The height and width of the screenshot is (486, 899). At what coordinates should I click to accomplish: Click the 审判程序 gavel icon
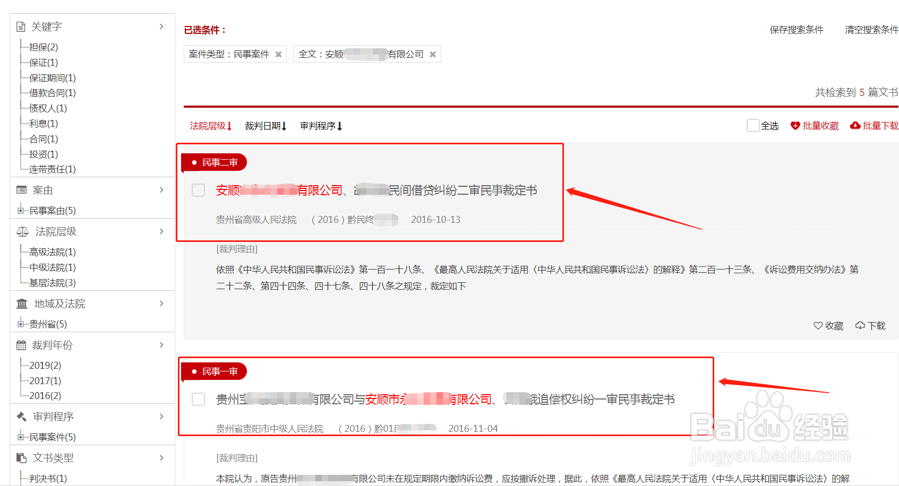click(22, 416)
